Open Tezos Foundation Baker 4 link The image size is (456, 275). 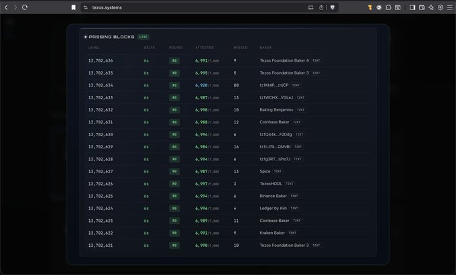[x=284, y=60]
